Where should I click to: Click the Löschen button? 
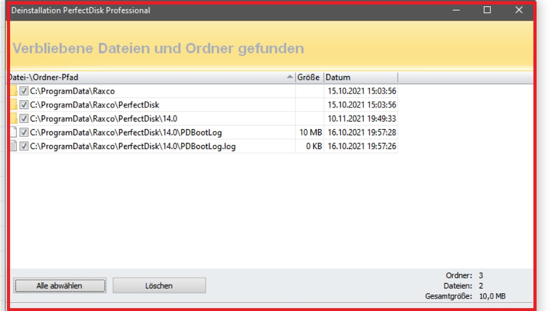tap(159, 285)
